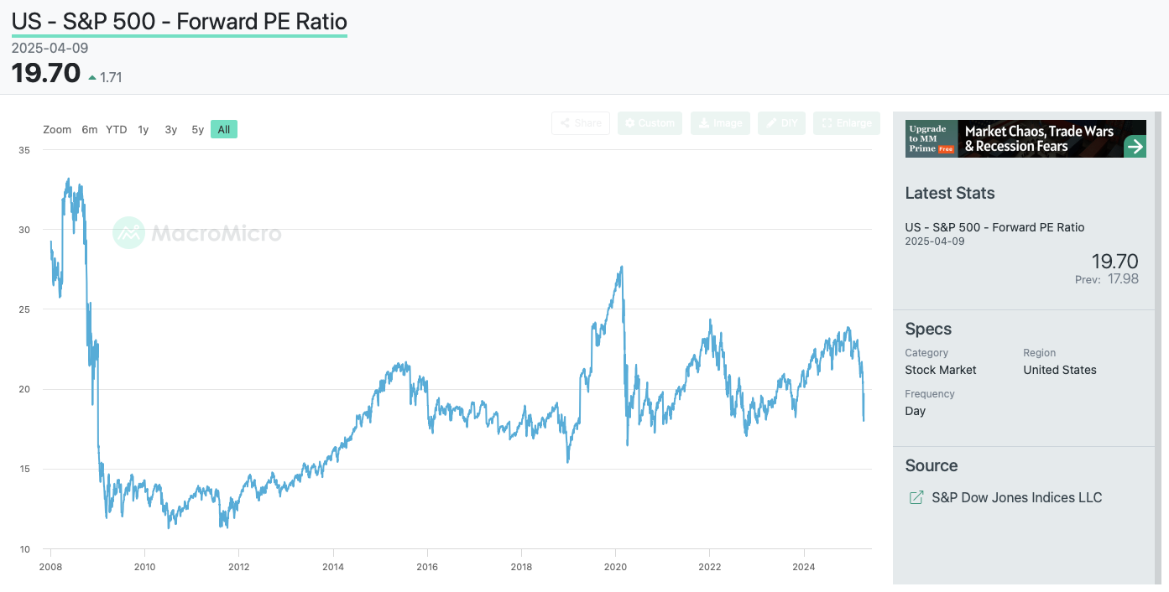The width and height of the screenshot is (1169, 592).
Task: Download the chart with the Image button
Action: [x=720, y=123]
